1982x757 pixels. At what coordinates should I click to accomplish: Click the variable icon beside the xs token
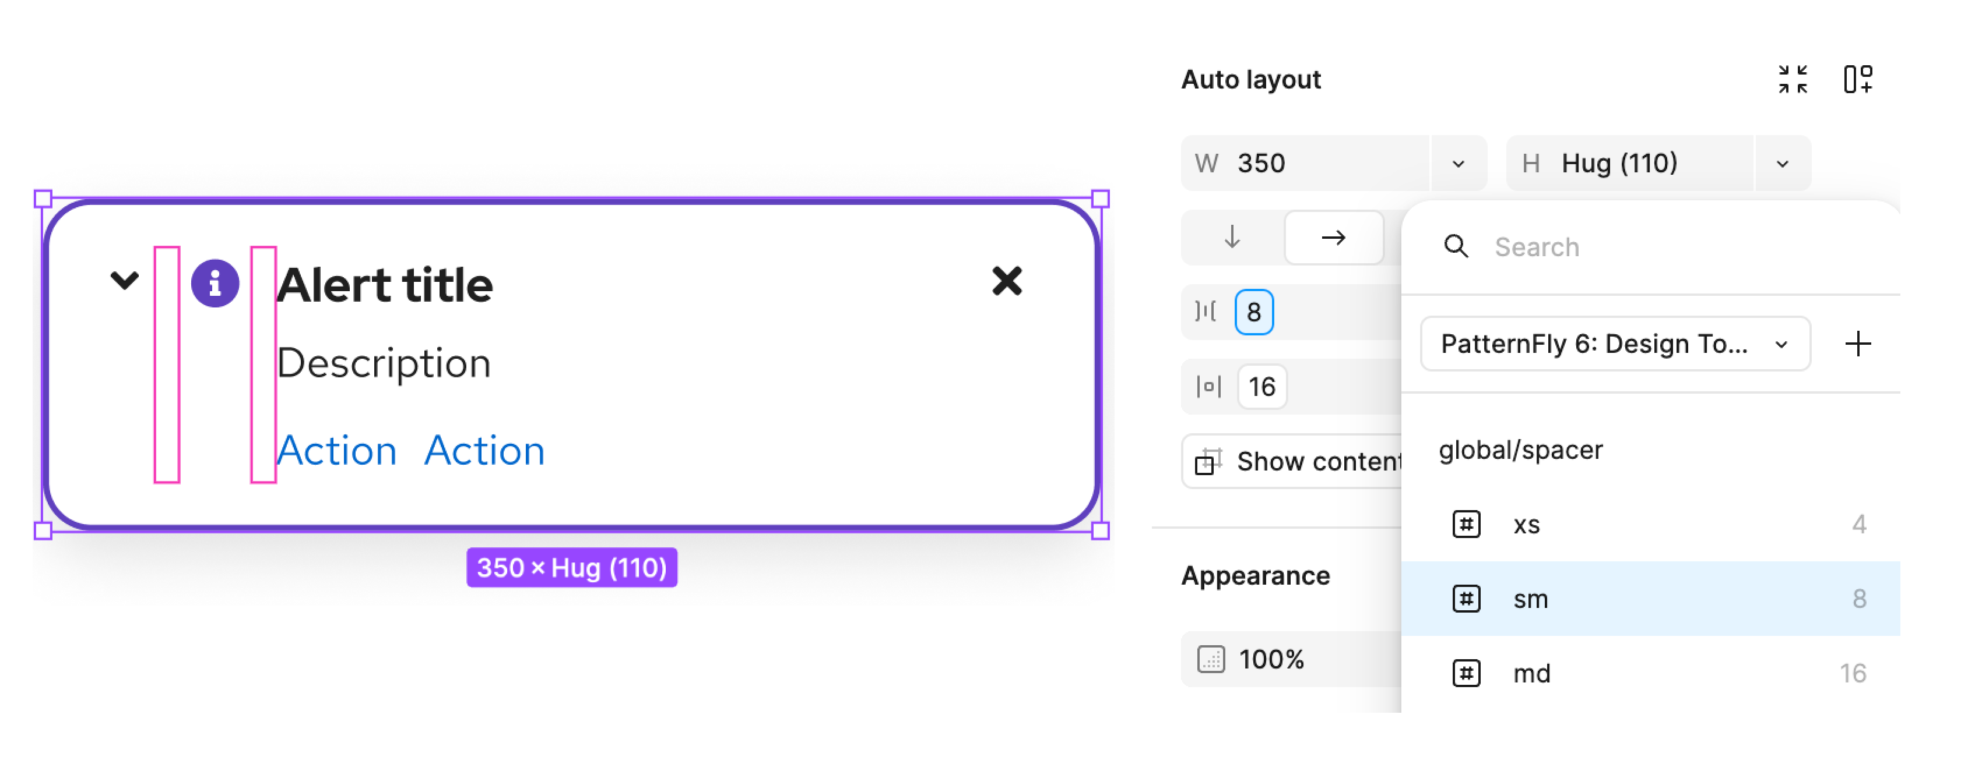click(x=1467, y=524)
